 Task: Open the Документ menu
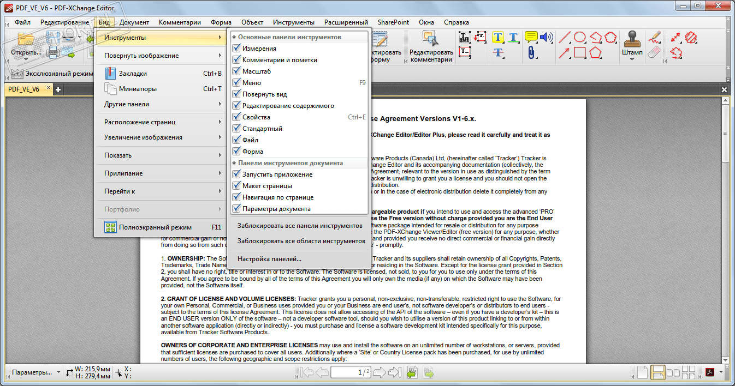coord(134,22)
